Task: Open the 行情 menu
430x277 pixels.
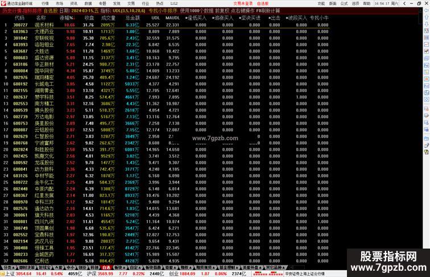Action: click(x=45, y=3)
